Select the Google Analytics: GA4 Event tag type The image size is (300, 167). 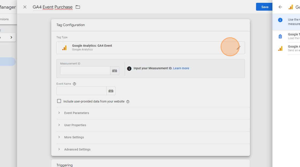pos(150,48)
